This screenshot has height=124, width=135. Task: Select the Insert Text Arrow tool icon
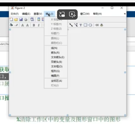tap(76, 25)
